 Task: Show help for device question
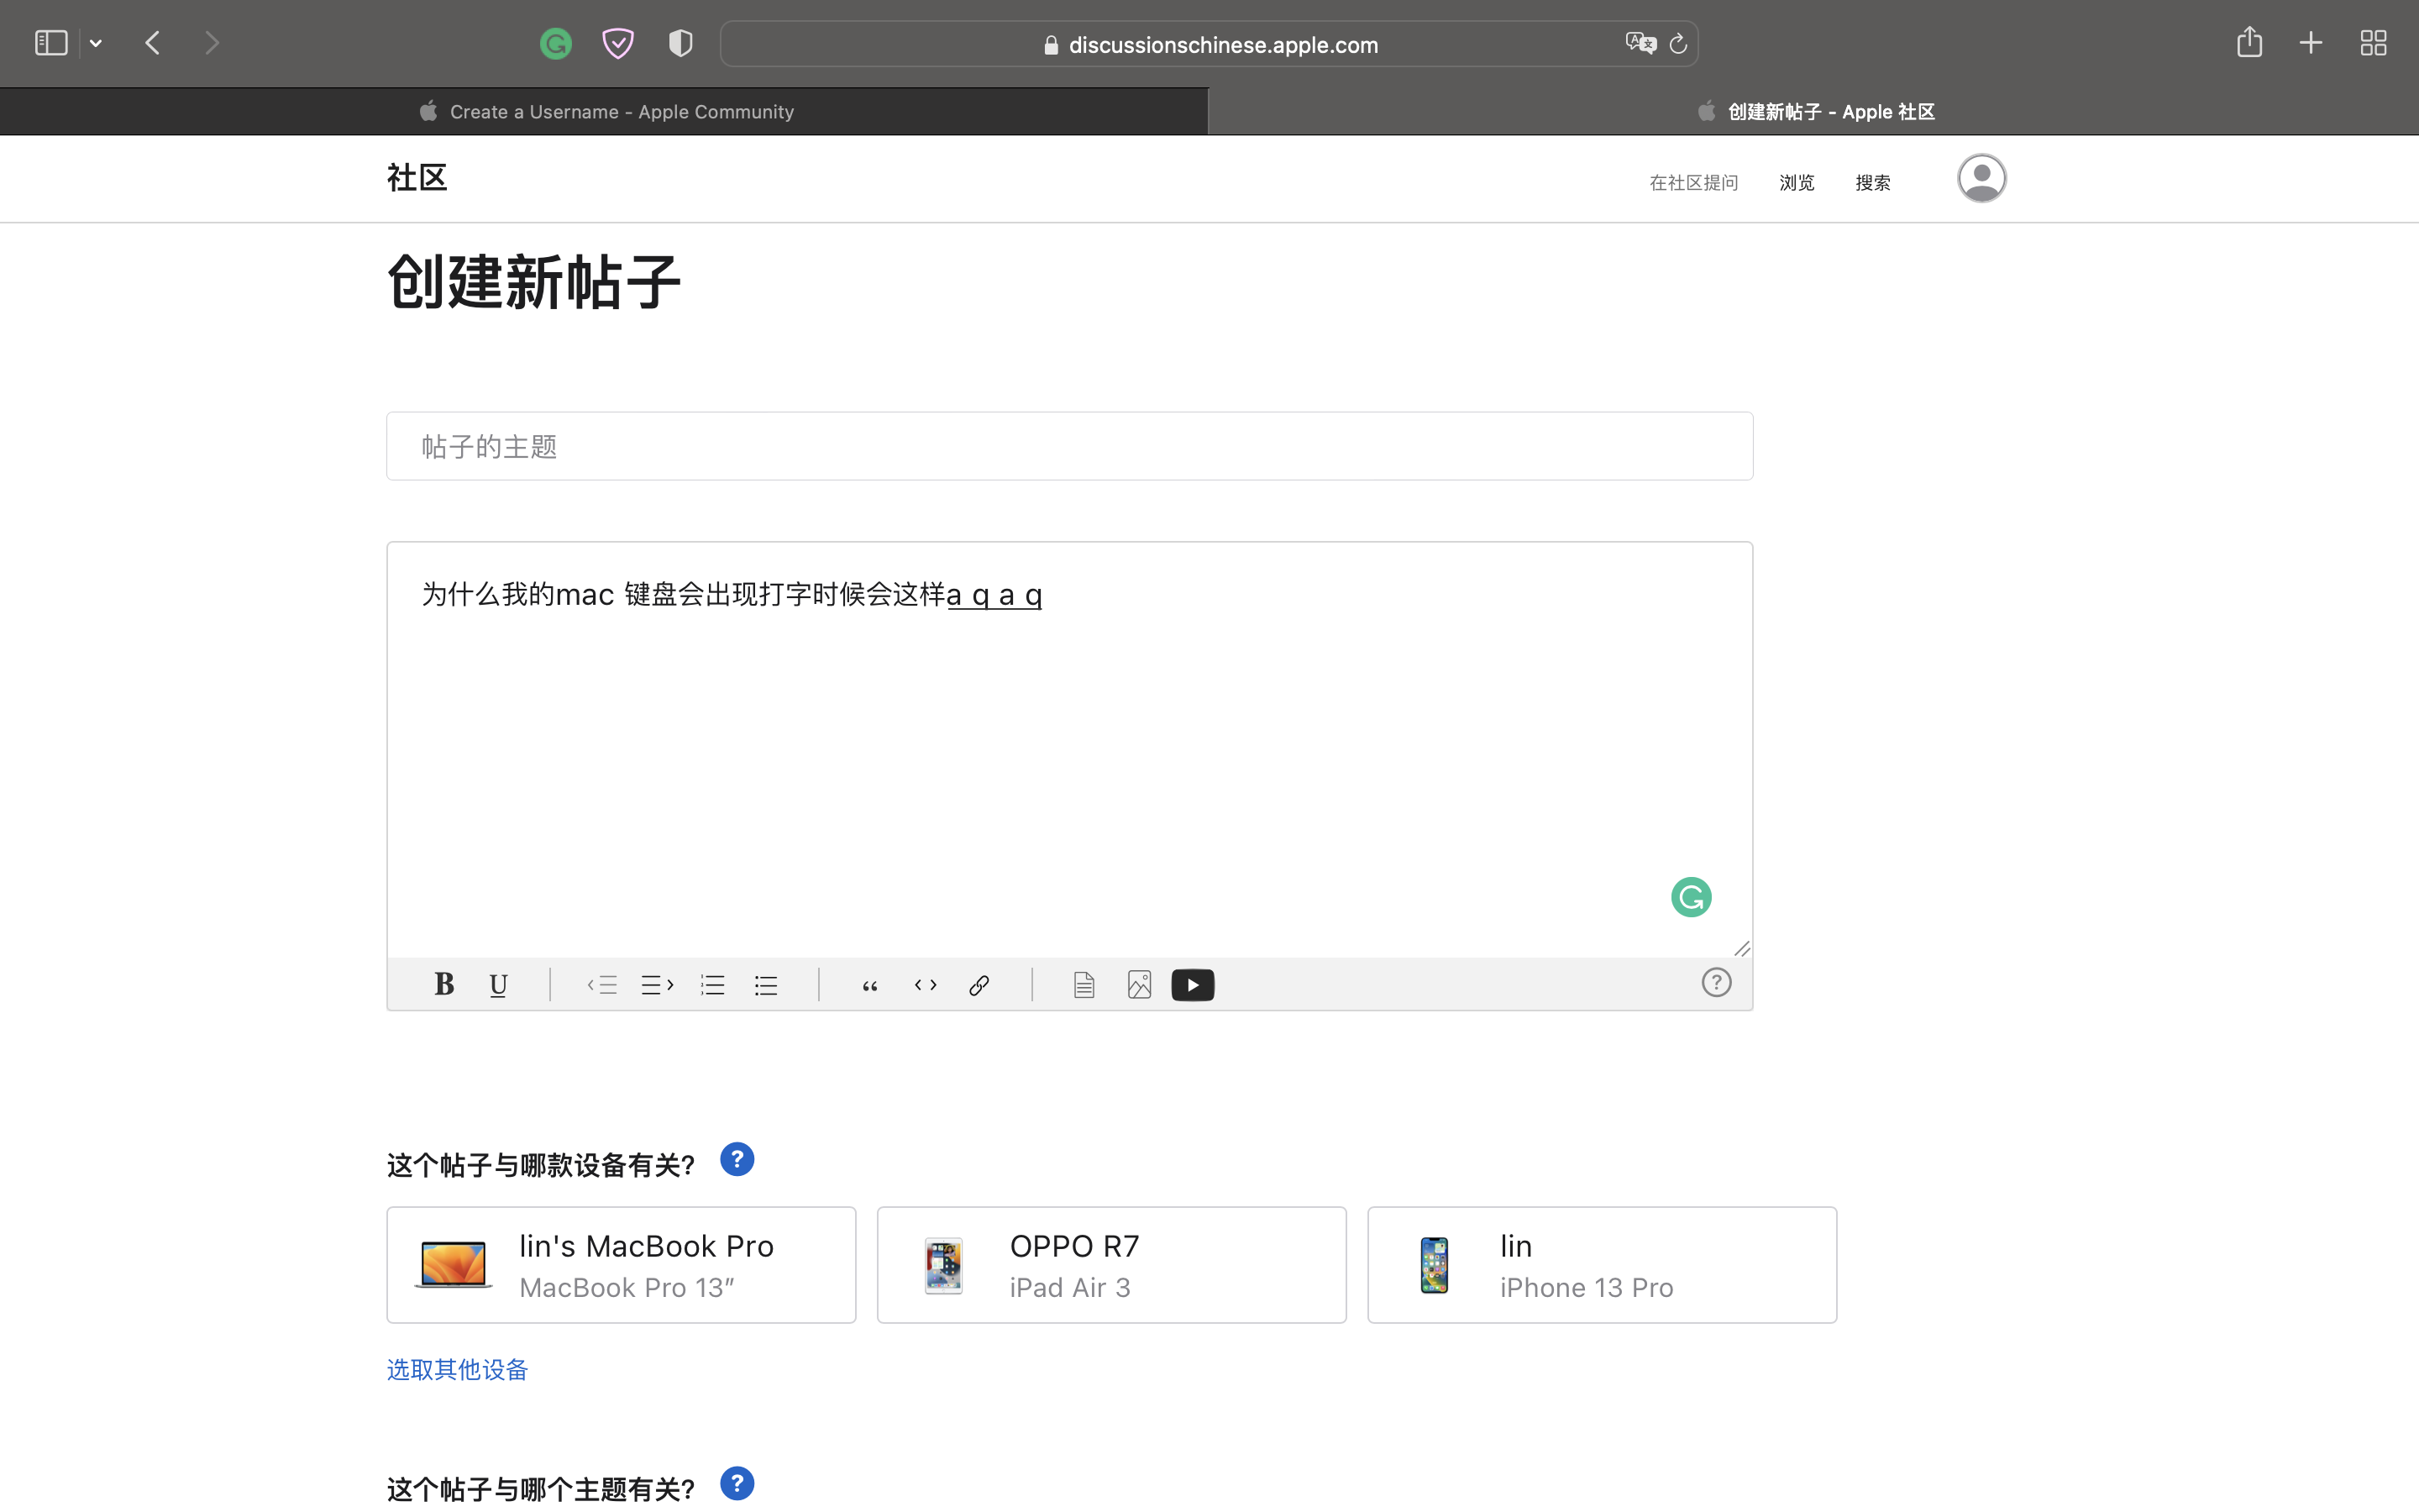coord(737,1160)
